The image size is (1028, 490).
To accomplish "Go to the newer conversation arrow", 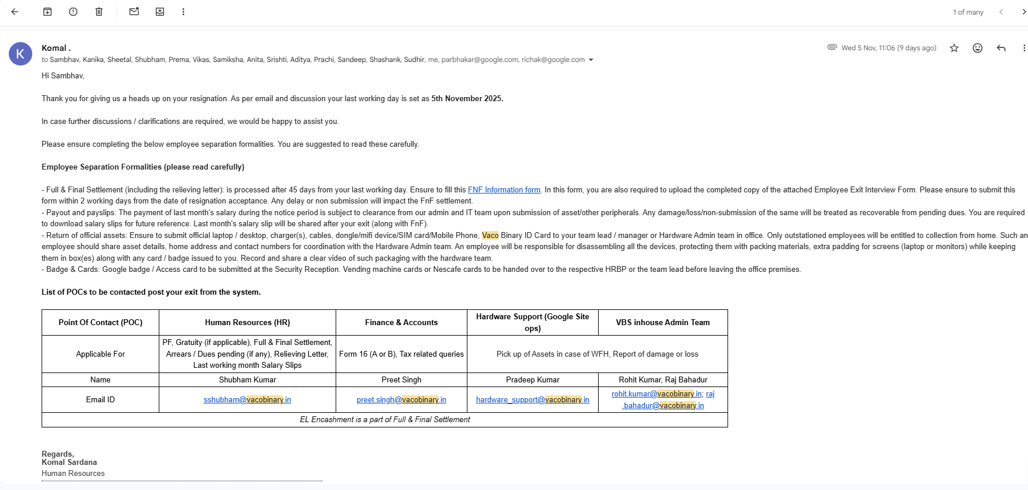I will tap(1001, 12).
